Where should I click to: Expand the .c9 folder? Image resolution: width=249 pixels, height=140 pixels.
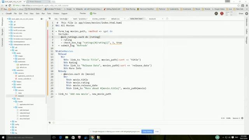point(9,22)
